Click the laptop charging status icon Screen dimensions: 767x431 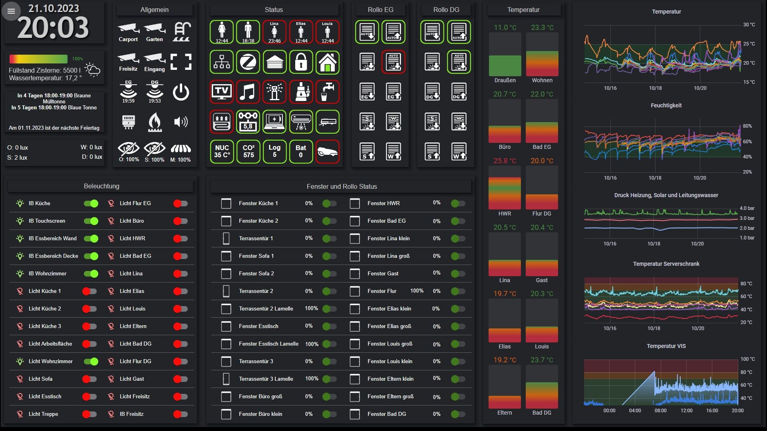[x=274, y=122]
